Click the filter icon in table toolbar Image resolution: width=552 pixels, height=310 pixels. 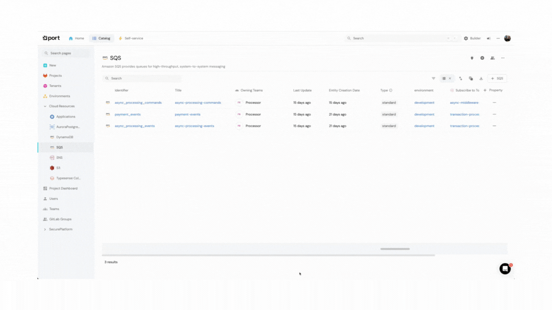tap(433, 78)
